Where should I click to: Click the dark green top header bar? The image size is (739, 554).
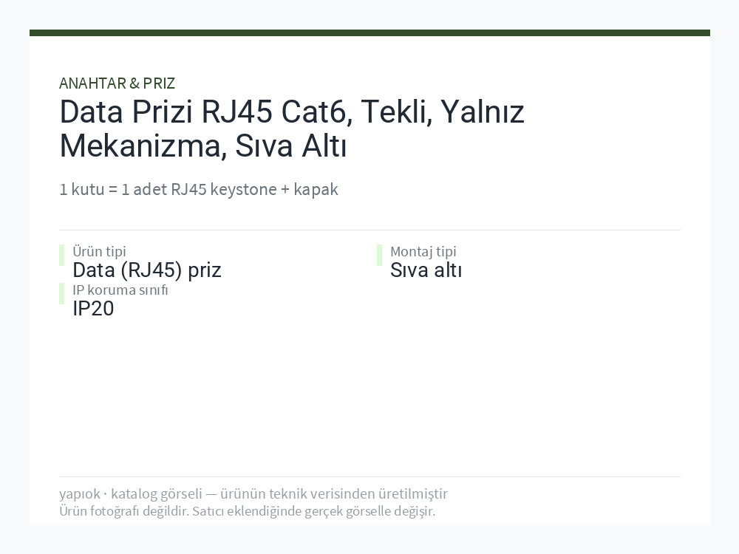pyautogui.click(x=369, y=33)
